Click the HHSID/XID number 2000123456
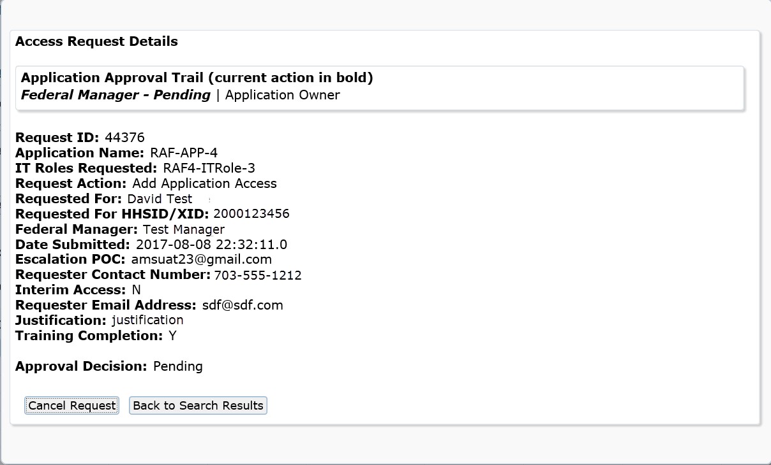Viewport: 771px width, 465px height. pyautogui.click(x=251, y=214)
